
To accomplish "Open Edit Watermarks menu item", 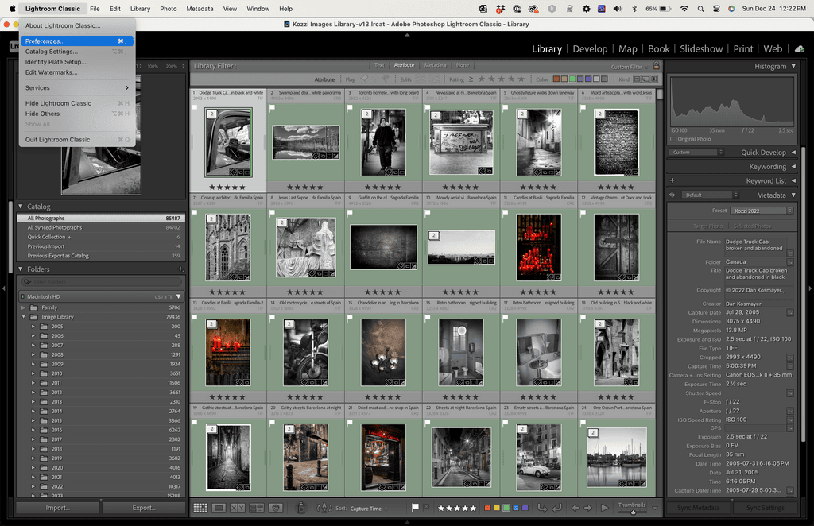I will tap(77, 72).
